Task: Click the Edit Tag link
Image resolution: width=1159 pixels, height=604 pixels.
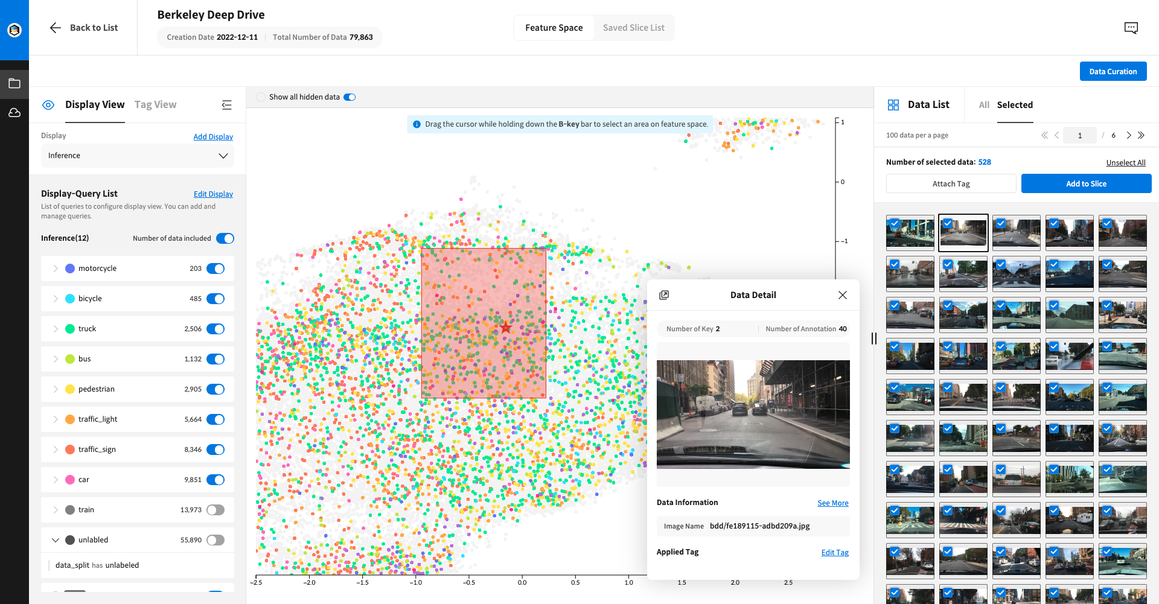Action: (x=835, y=553)
